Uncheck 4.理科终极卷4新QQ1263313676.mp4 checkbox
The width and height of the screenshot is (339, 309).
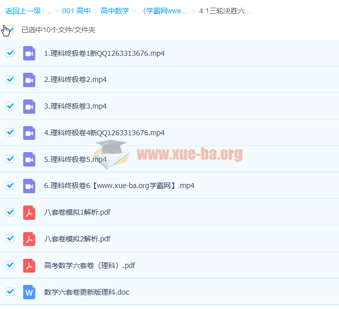pyautogui.click(x=10, y=132)
